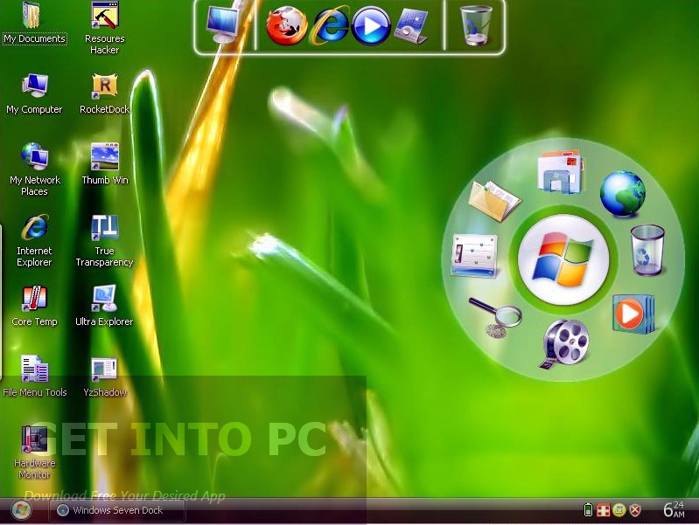Image resolution: width=699 pixels, height=525 pixels.
Task: Click the yellow round tray icon
Action: [619, 510]
